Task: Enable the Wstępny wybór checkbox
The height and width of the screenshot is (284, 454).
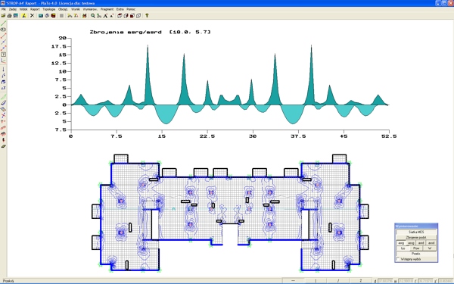Action: click(x=398, y=259)
